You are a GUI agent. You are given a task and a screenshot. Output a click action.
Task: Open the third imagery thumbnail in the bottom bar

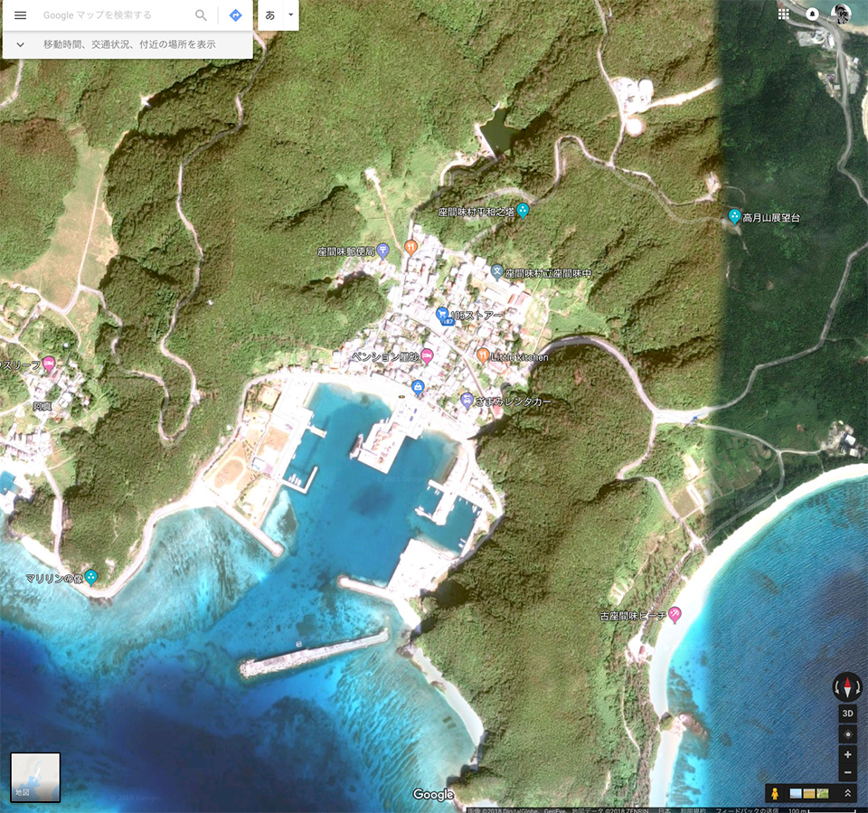[823, 794]
